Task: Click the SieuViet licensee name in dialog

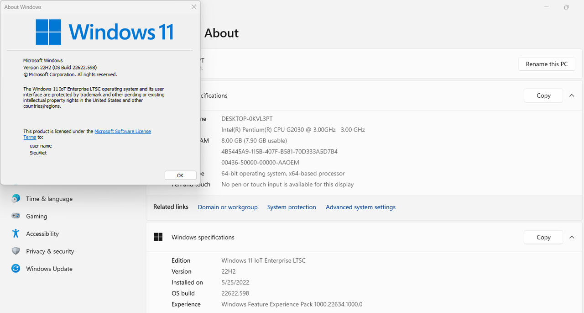Action: (38, 153)
